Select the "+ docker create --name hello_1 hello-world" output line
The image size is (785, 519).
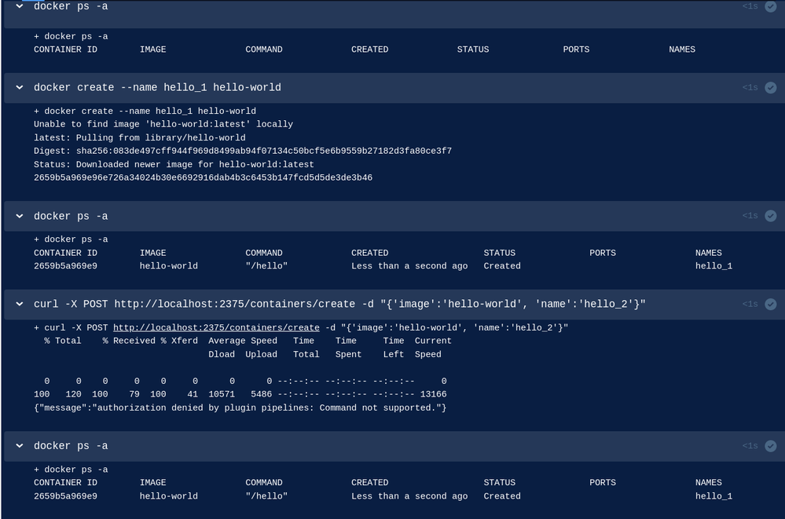(x=145, y=111)
